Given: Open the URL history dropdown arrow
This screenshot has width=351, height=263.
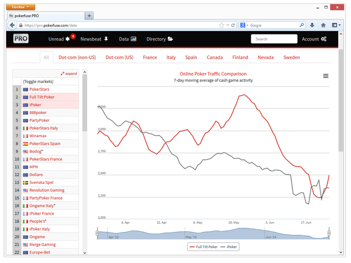Looking at the screenshot, I should (x=227, y=25).
